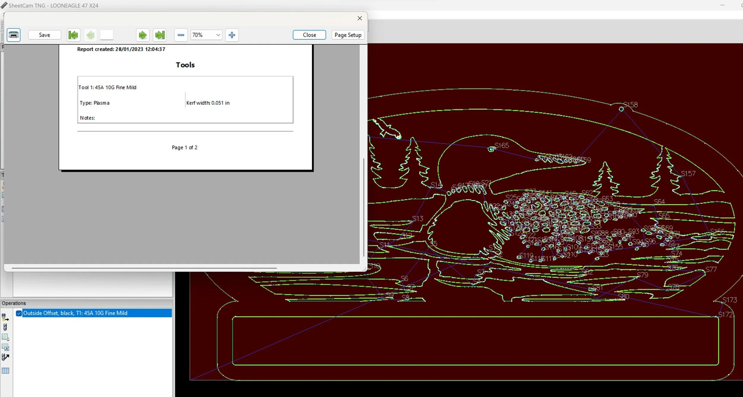Click the drill with arrow operation icon
This screenshot has height=397, width=743.
click(5, 357)
